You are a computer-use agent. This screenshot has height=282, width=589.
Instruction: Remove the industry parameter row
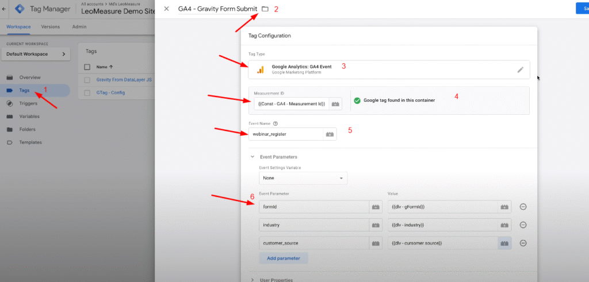coord(523,225)
